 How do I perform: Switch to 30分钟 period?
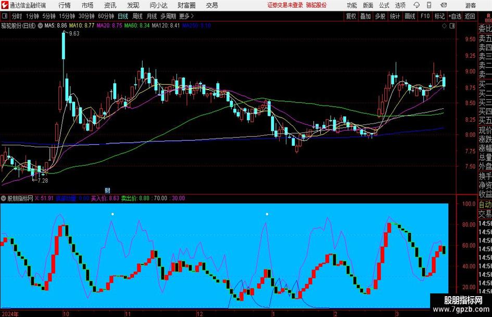click(86, 16)
